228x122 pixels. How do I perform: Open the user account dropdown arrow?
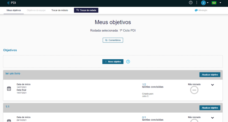coord(208,3)
